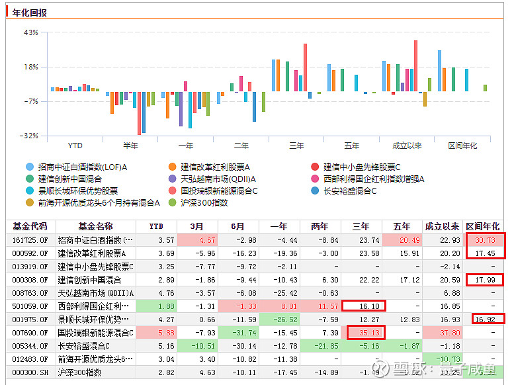Viewport: 512px width, 385px height.
Task: Sort by the 成立以来 column header
Action: (x=443, y=227)
